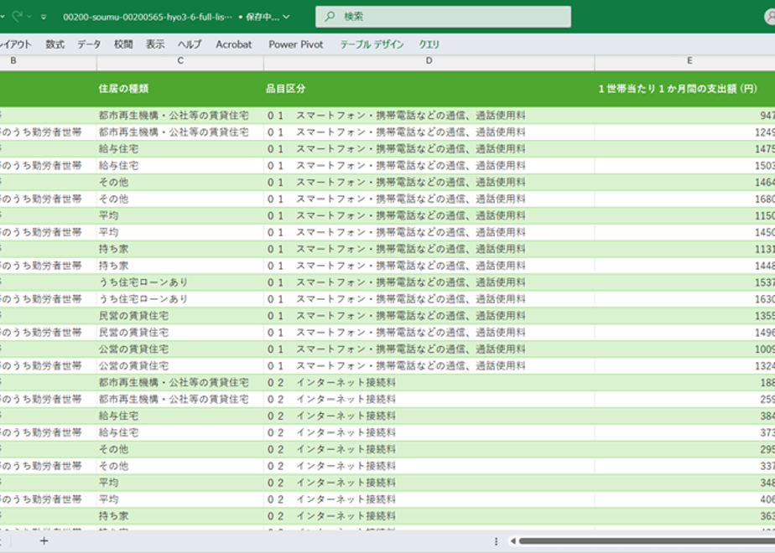Expand the 保存中 file status chevron
Image resolution: width=775 pixels, height=553 pixels.
(x=286, y=17)
